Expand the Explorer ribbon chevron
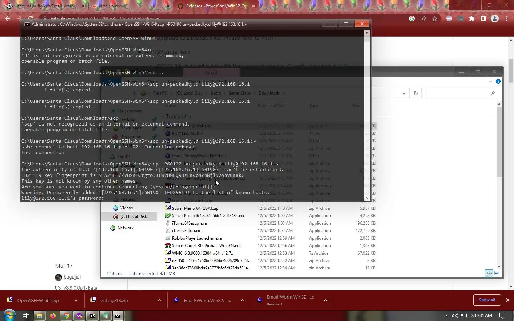The image size is (514, 321). 490,81
